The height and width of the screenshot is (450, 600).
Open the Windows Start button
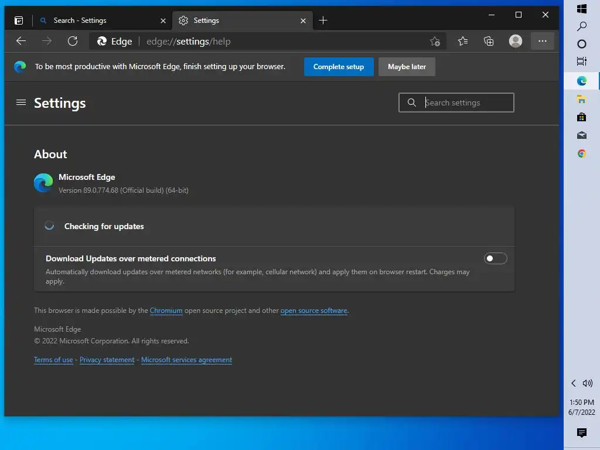[x=582, y=8]
